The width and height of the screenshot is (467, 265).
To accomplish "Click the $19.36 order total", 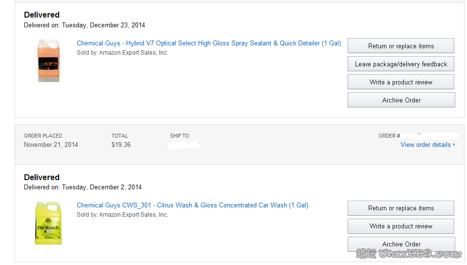I will pos(121,145).
